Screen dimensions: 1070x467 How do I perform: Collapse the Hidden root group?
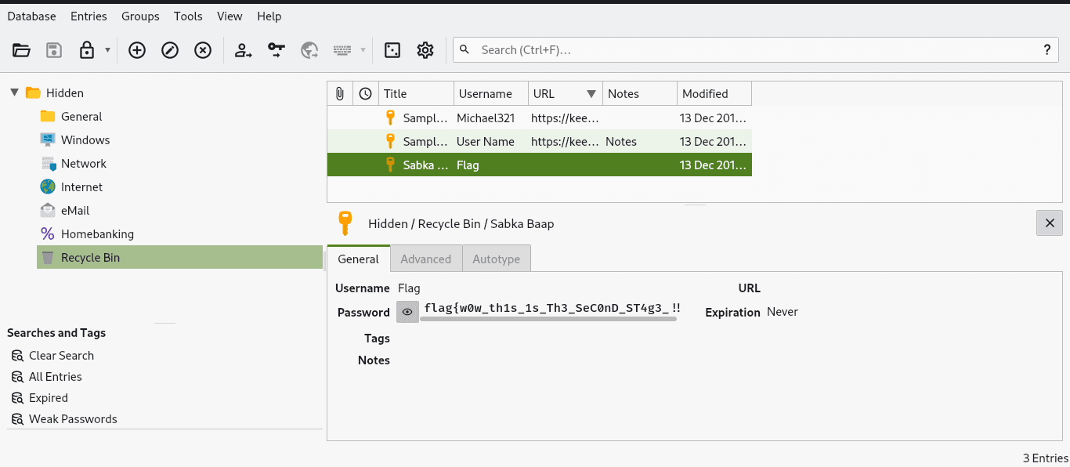[15, 92]
